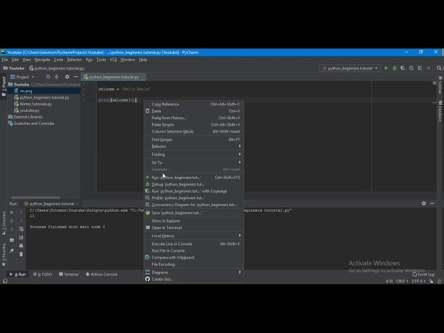Open the File menu
Viewport: 444px width, 333px height.
click(x=5, y=60)
